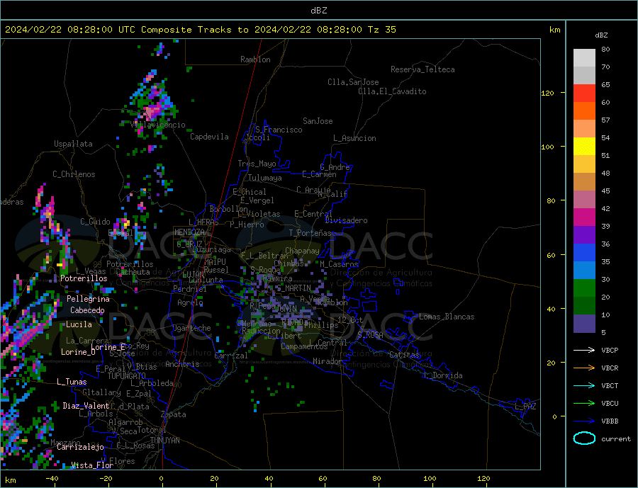Click the 12_Oct label
Viewport: 638px width, 488px height.
[x=350, y=320]
